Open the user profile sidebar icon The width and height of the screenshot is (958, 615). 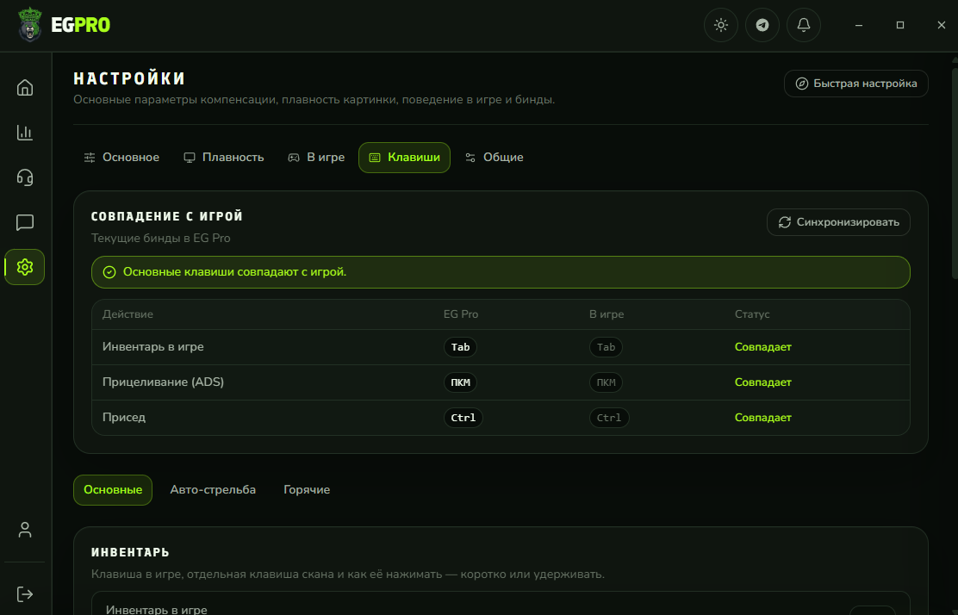tap(24, 530)
